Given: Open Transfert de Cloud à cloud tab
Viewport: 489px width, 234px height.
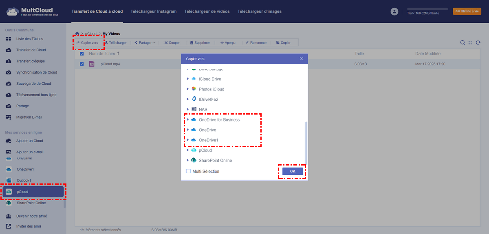Looking at the screenshot, I should (97, 11).
